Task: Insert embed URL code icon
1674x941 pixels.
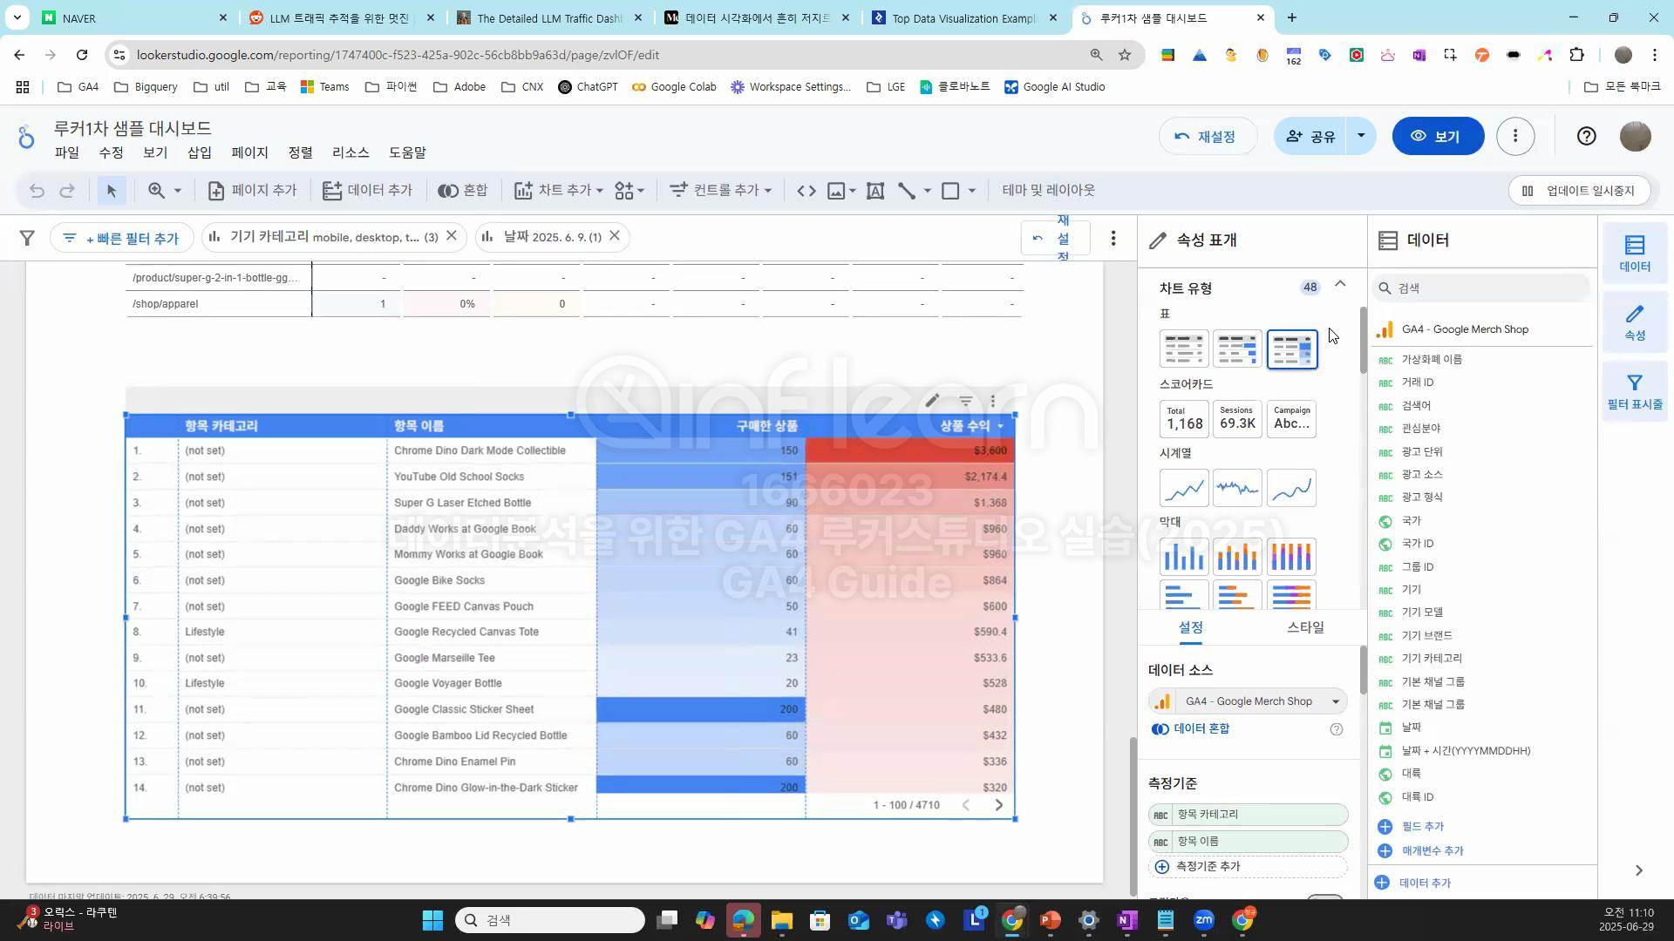Action: point(806,191)
